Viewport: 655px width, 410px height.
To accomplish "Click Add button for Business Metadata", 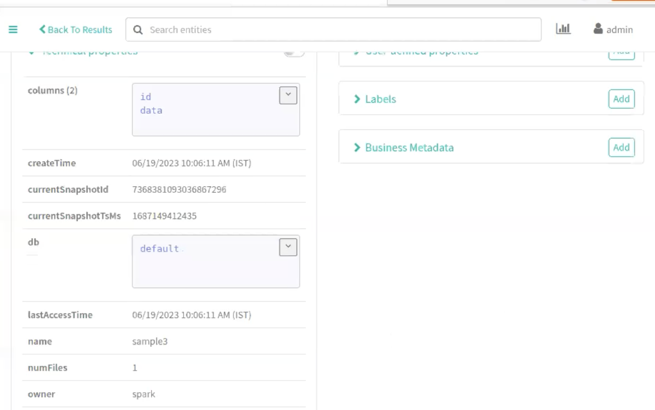I will click(x=621, y=148).
